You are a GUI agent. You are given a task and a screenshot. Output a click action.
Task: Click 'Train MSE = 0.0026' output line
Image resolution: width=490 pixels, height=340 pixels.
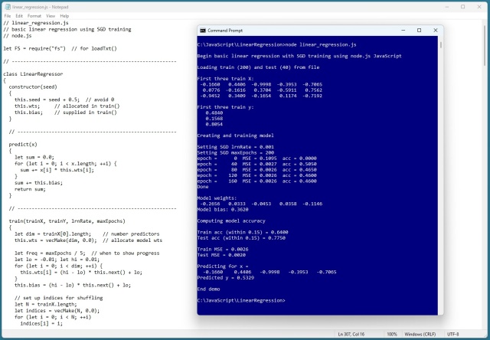(x=223, y=250)
